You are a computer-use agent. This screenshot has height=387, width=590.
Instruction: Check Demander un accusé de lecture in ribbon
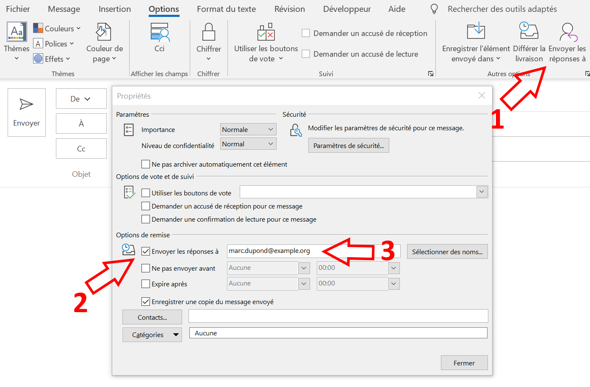(x=306, y=54)
